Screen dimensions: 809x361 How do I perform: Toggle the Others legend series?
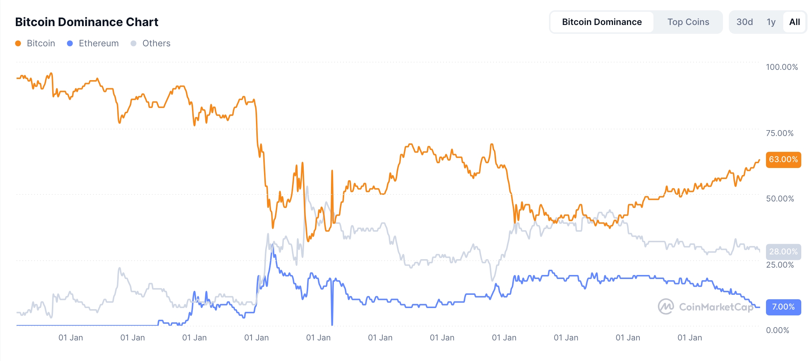point(156,43)
